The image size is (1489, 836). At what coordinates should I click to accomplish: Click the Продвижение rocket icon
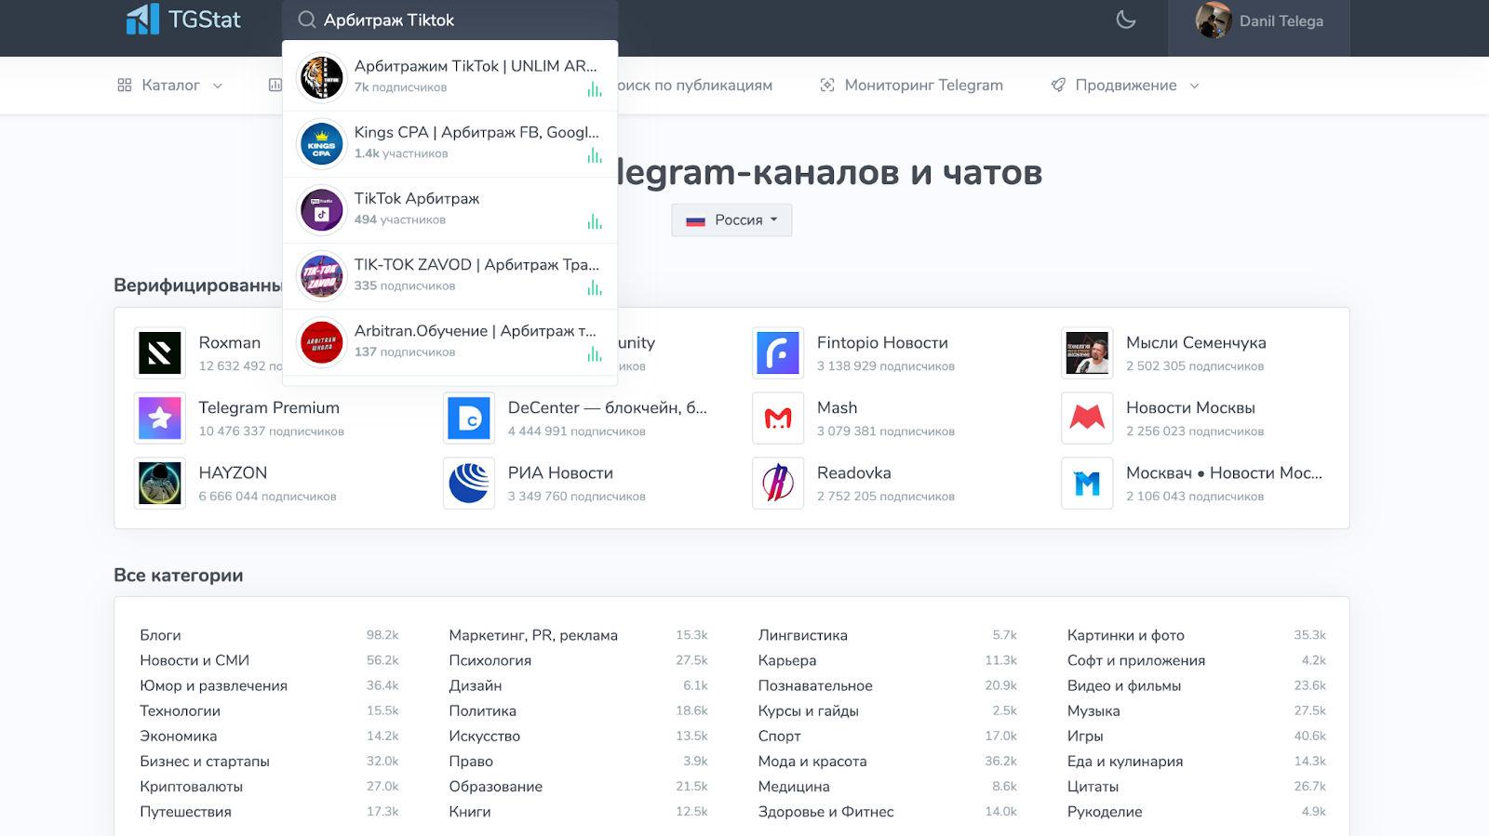[1058, 85]
